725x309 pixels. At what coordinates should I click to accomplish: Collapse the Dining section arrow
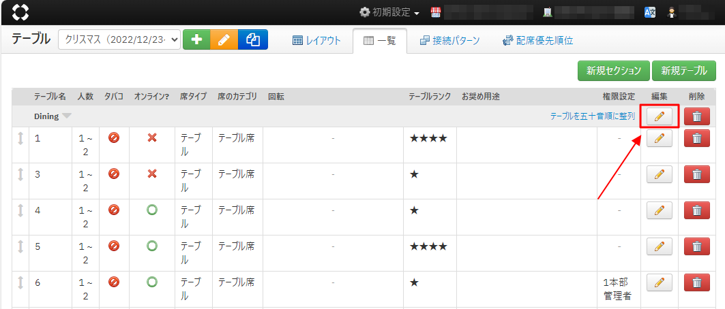click(67, 116)
